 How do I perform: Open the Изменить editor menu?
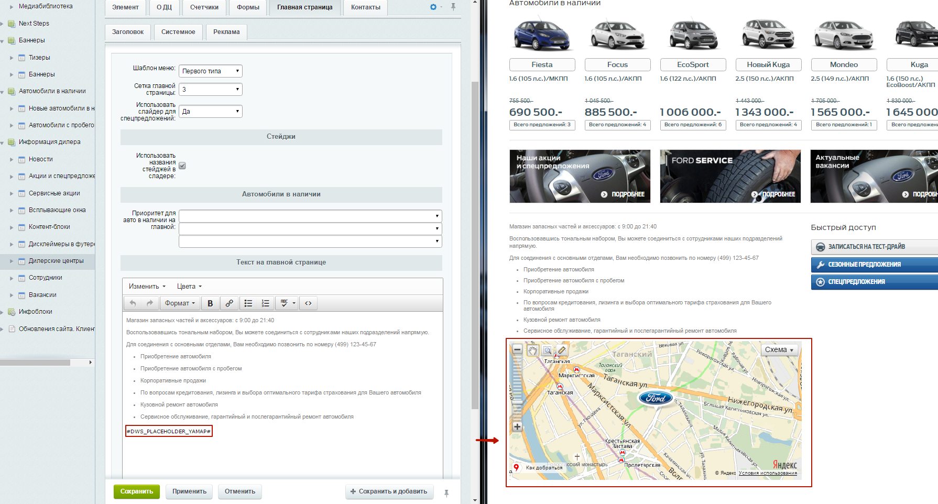coord(147,287)
